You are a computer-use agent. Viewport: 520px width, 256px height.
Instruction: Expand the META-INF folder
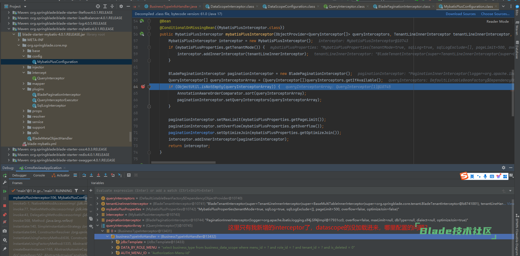tap(19, 40)
